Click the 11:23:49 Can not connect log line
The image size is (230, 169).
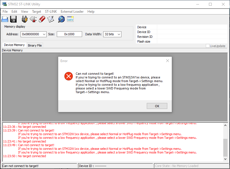[x=29, y=145]
